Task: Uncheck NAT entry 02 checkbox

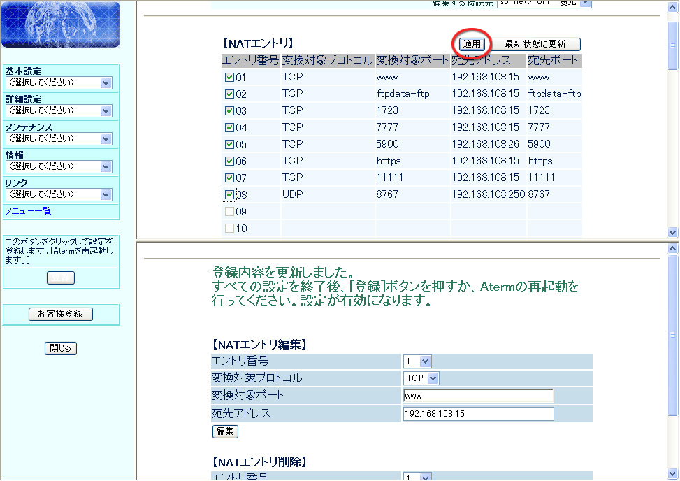Action: point(229,94)
